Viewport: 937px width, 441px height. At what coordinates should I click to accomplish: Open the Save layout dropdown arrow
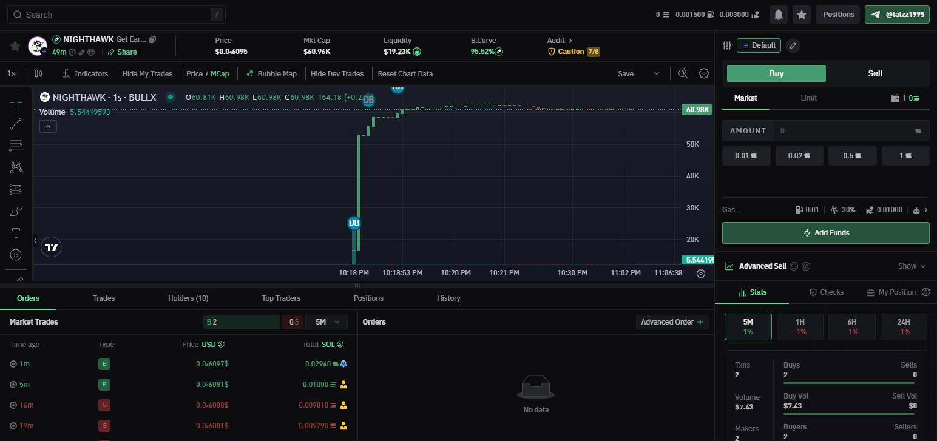coord(656,73)
